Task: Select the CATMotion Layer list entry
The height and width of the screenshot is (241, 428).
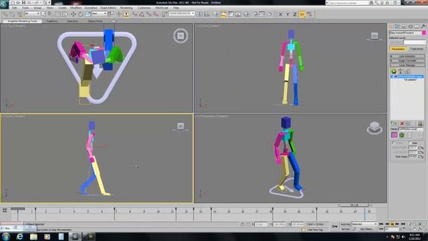Action: (407, 77)
